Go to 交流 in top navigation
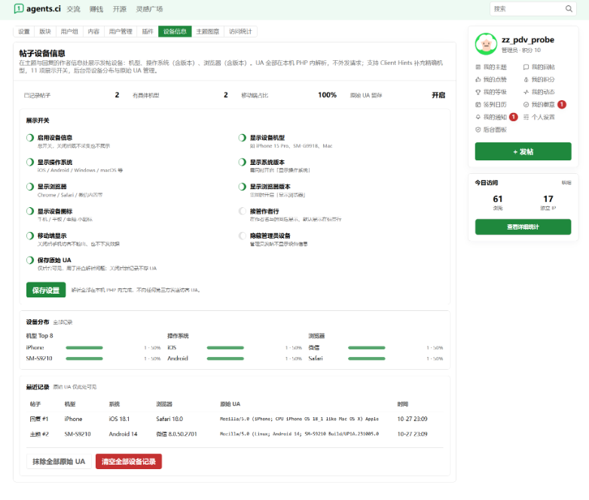589x500 pixels. [x=74, y=9]
